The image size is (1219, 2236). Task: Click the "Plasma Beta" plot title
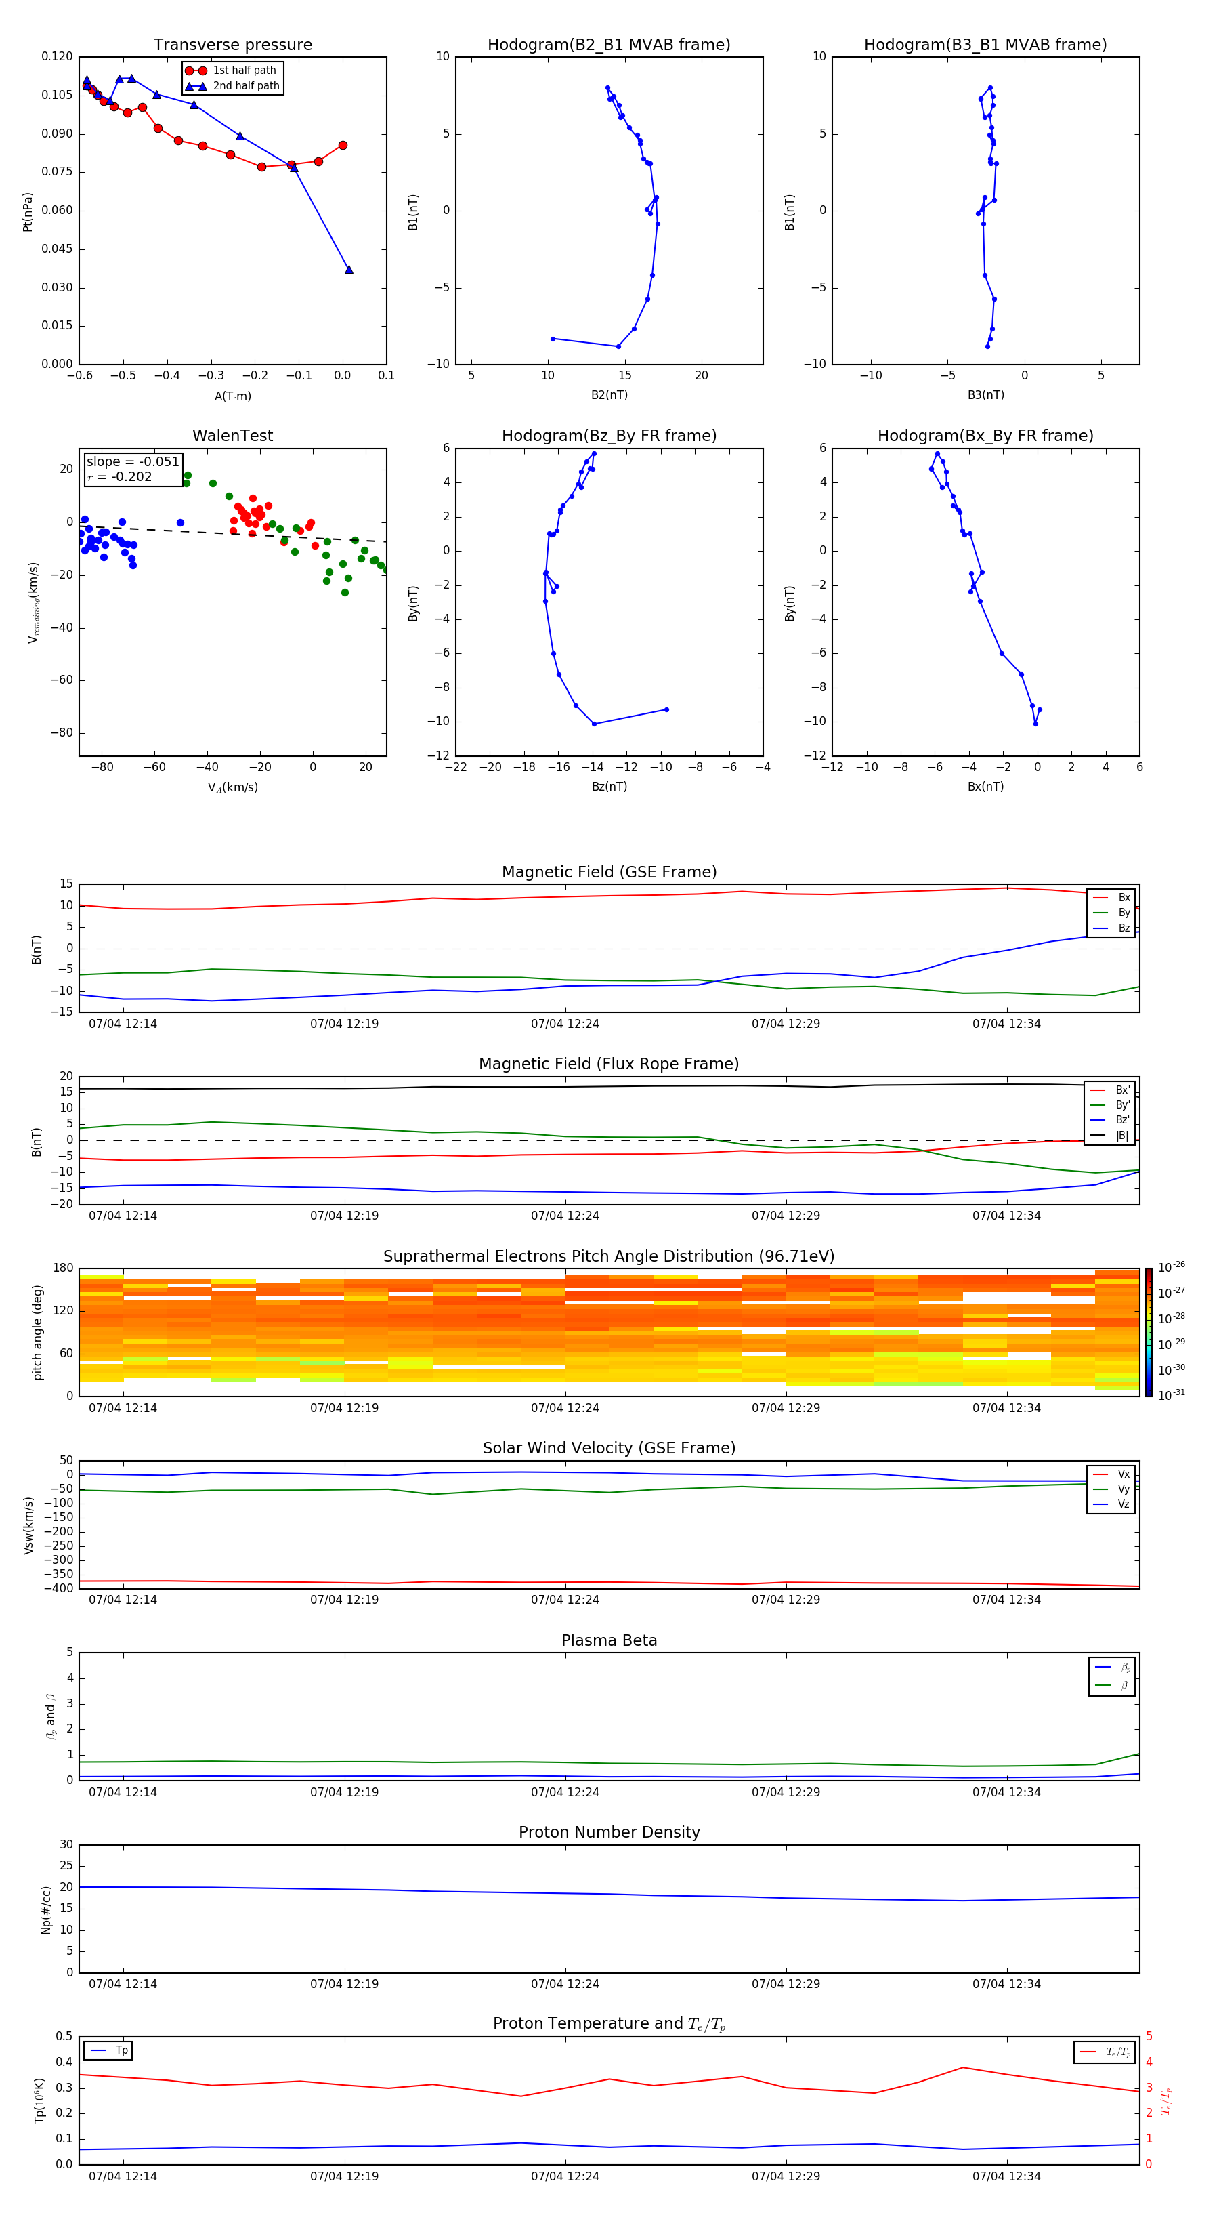tap(609, 1640)
